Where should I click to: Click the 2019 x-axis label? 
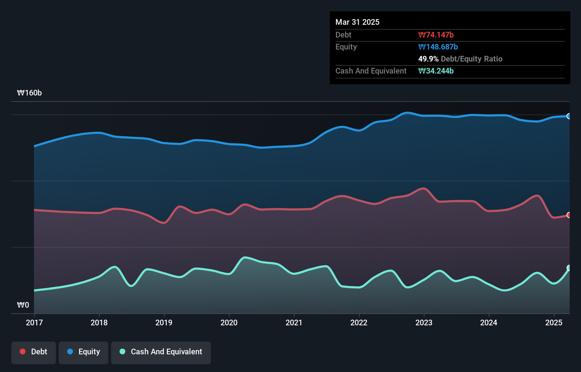[x=164, y=322]
